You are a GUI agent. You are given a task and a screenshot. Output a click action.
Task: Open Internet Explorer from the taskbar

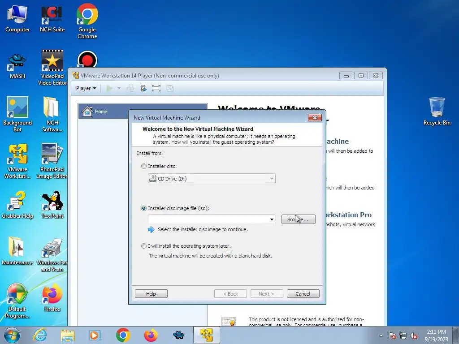point(40,335)
